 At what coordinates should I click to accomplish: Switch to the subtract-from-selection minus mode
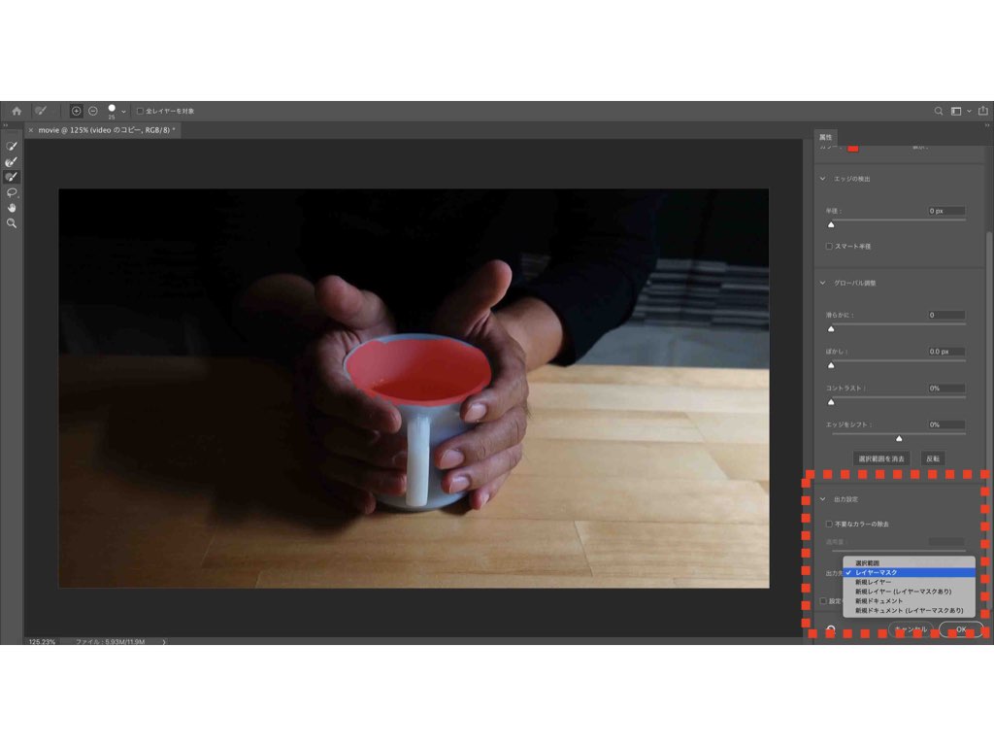93,111
